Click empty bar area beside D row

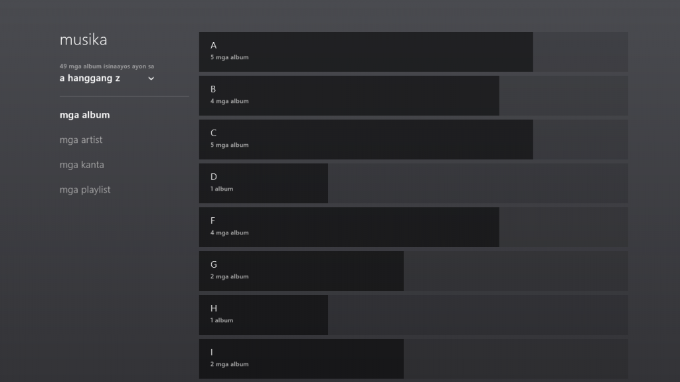(x=478, y=183)
